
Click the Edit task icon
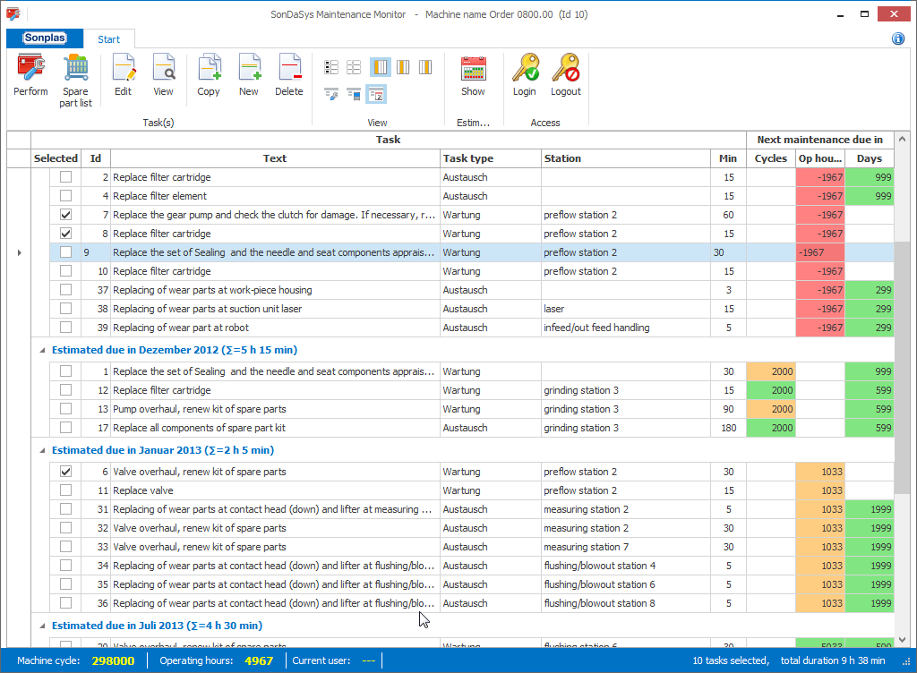[123, 75]
